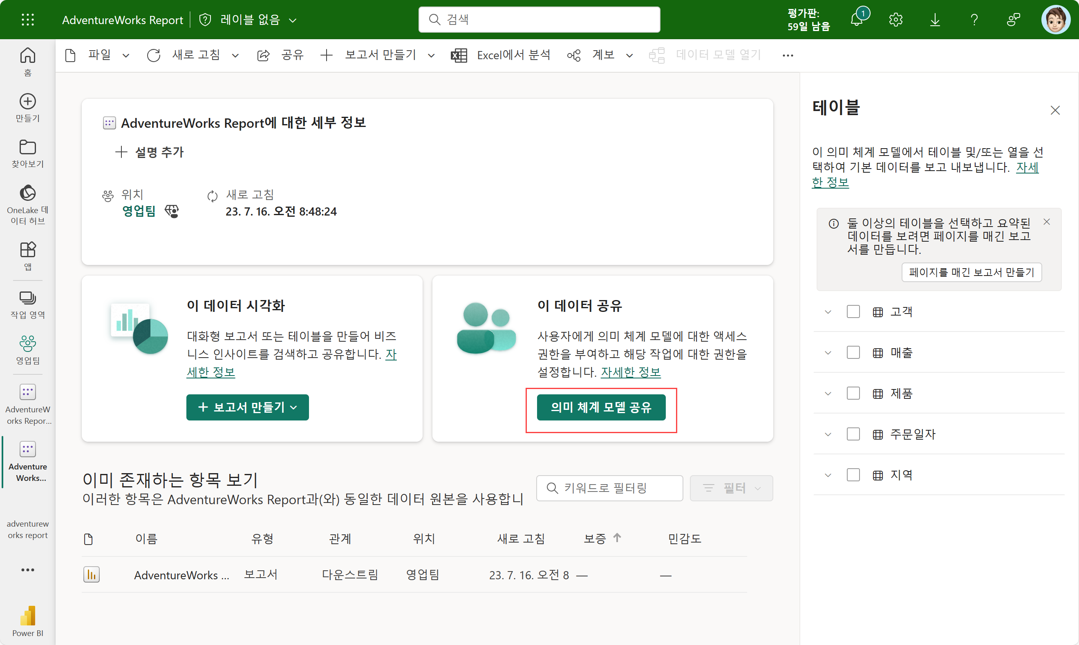
Task: Click the download arrow icon in header
Action: click(x=935, y=20)
